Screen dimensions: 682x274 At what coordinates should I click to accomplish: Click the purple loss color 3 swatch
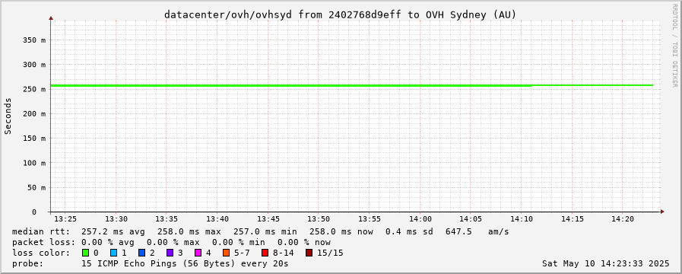point(170,253)
